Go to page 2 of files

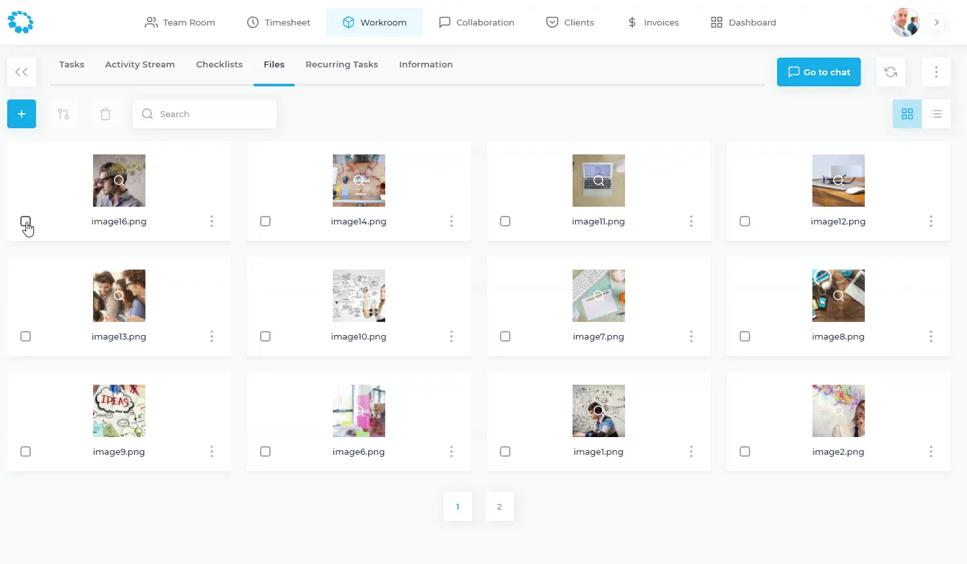[499, 506]
